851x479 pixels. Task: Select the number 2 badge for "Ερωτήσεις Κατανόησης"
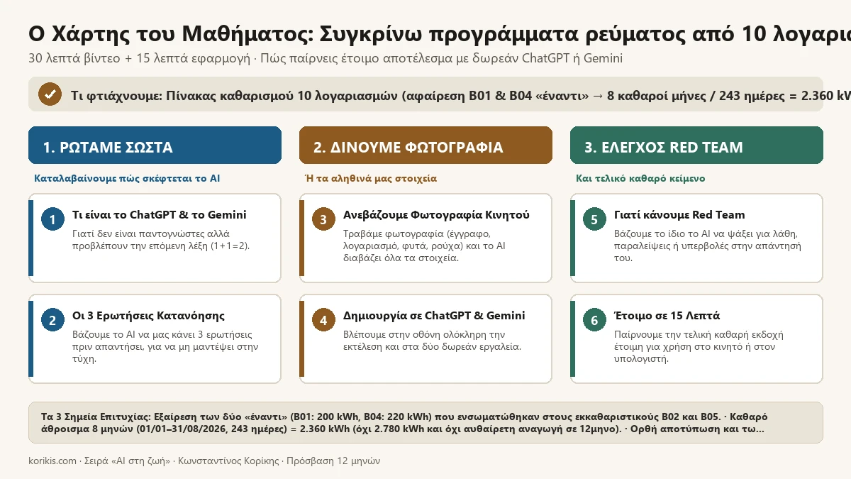pyautogui.click(x=52, y=321)
